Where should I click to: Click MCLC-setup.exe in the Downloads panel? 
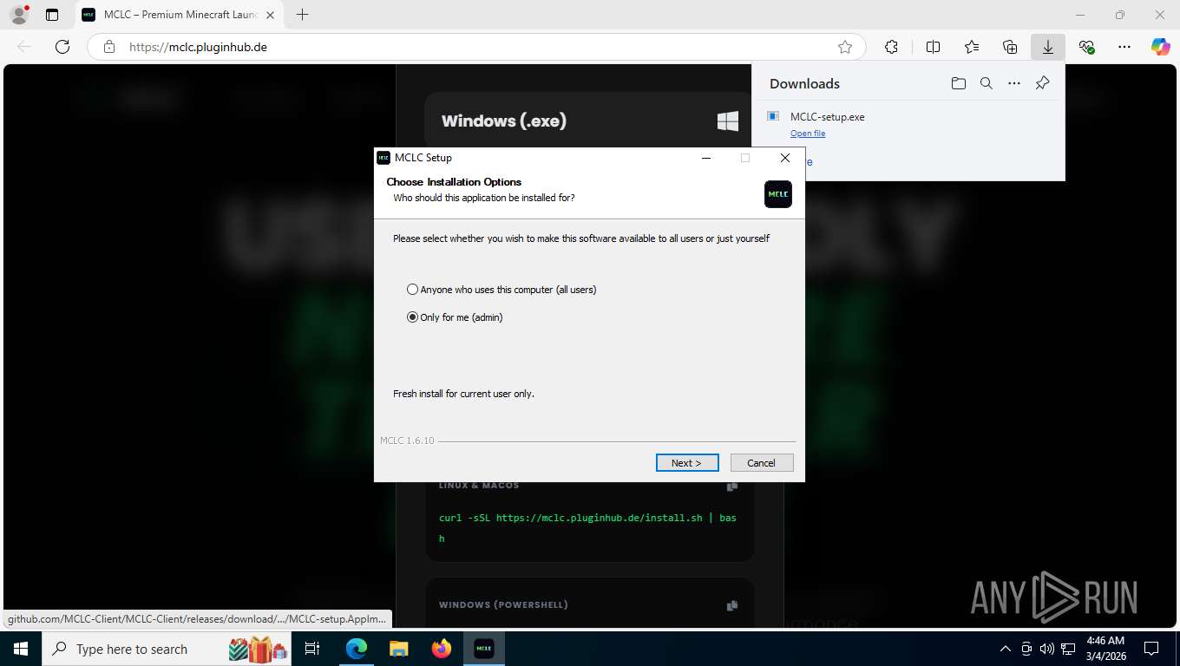pyautogui.click(x=827, y=117)
